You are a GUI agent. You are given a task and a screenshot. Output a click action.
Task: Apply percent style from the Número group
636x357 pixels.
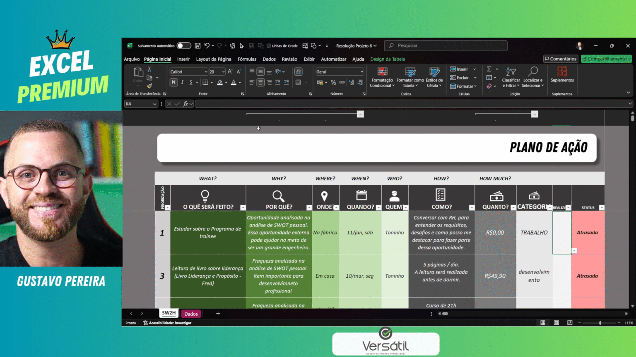click(x=333, y=82)
